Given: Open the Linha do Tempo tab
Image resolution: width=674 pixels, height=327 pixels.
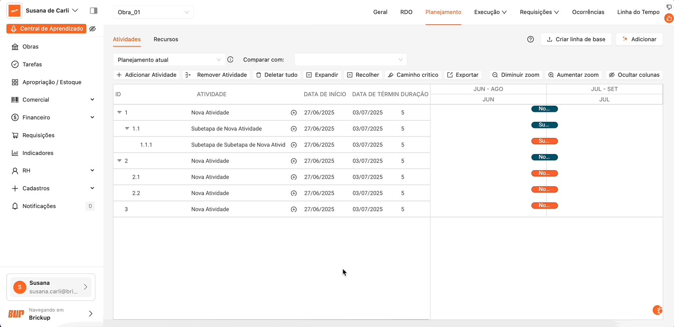Looking at the screenshot, I should pyautogui.click(x=638, y=12).
